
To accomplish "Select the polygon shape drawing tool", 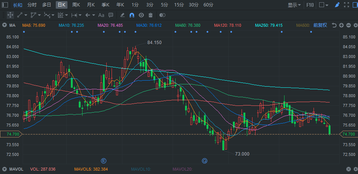I will pyautogui.click(x=34, y=15).
